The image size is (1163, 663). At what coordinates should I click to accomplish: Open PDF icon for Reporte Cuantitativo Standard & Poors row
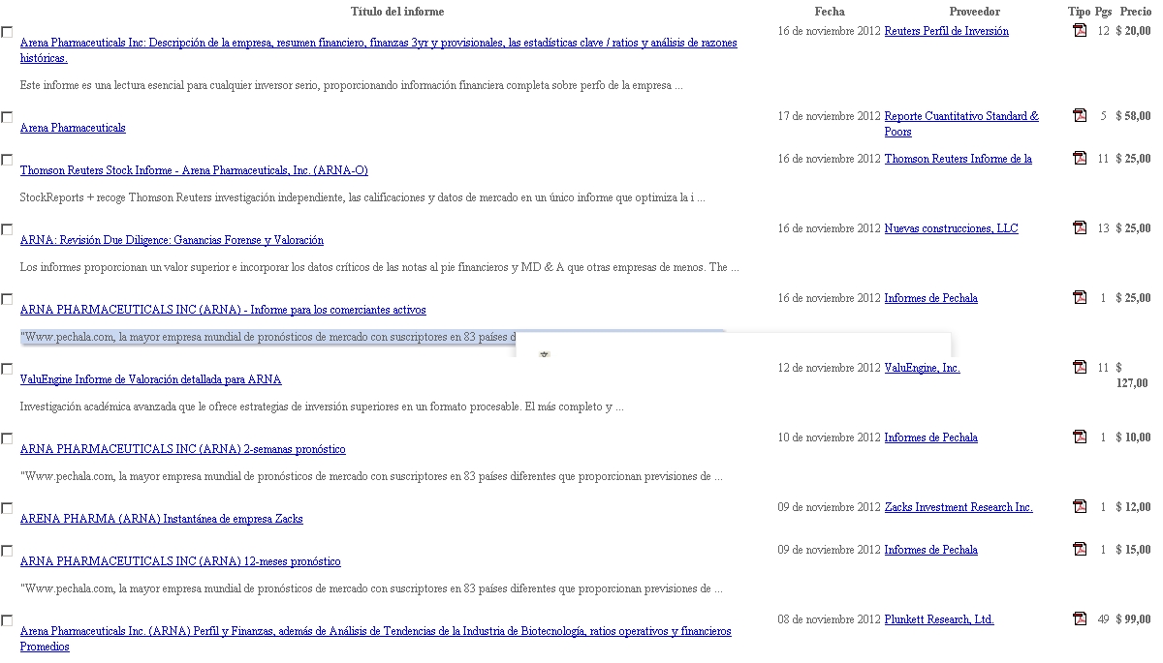(1080, 115)
